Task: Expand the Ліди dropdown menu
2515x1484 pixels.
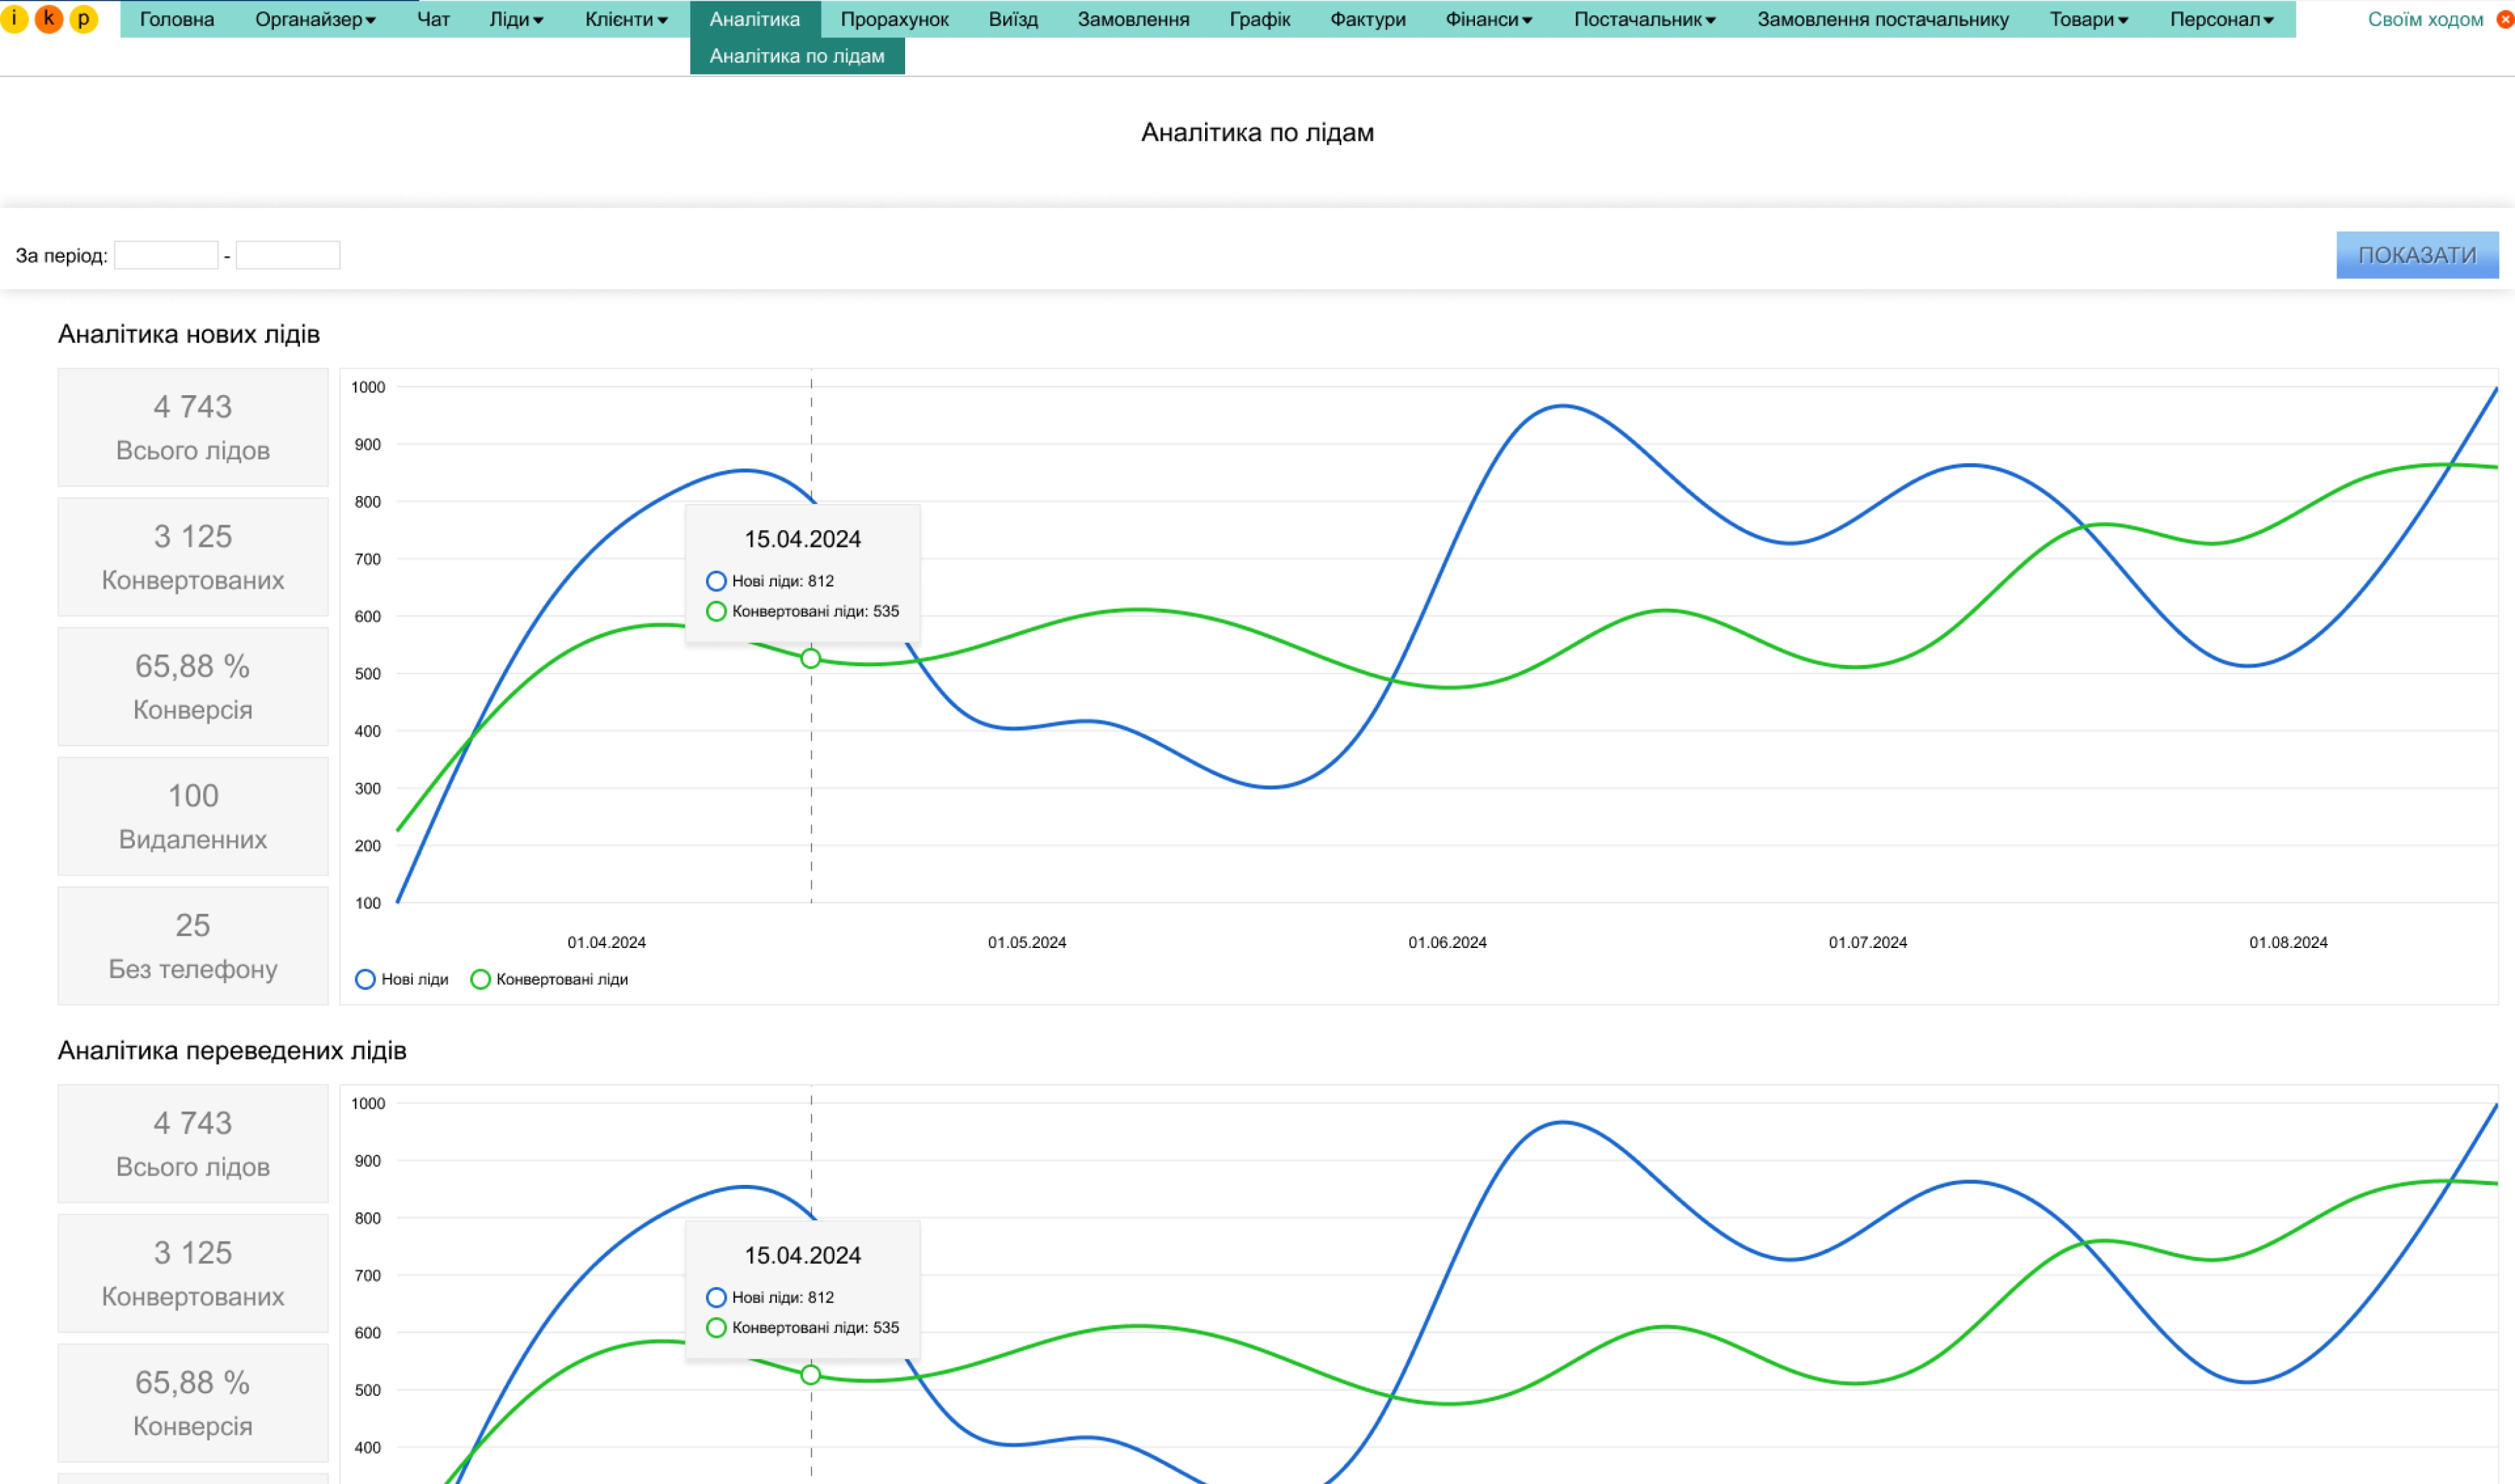Action: pos(516,19)
